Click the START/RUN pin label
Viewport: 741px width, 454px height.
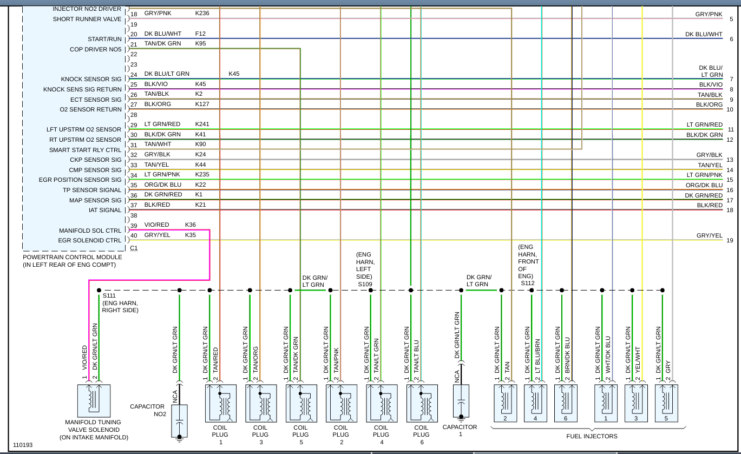click(x=104, y=40)
